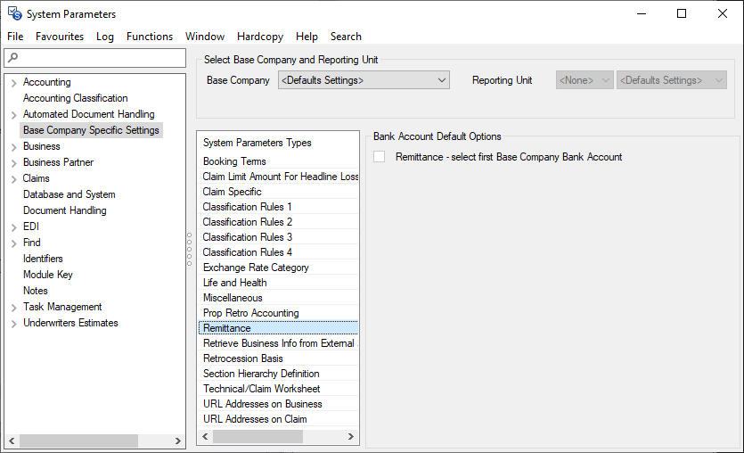Screen dimensions: 744x453
Task: Open the Functions menu
Action: (x=150, y=37)
